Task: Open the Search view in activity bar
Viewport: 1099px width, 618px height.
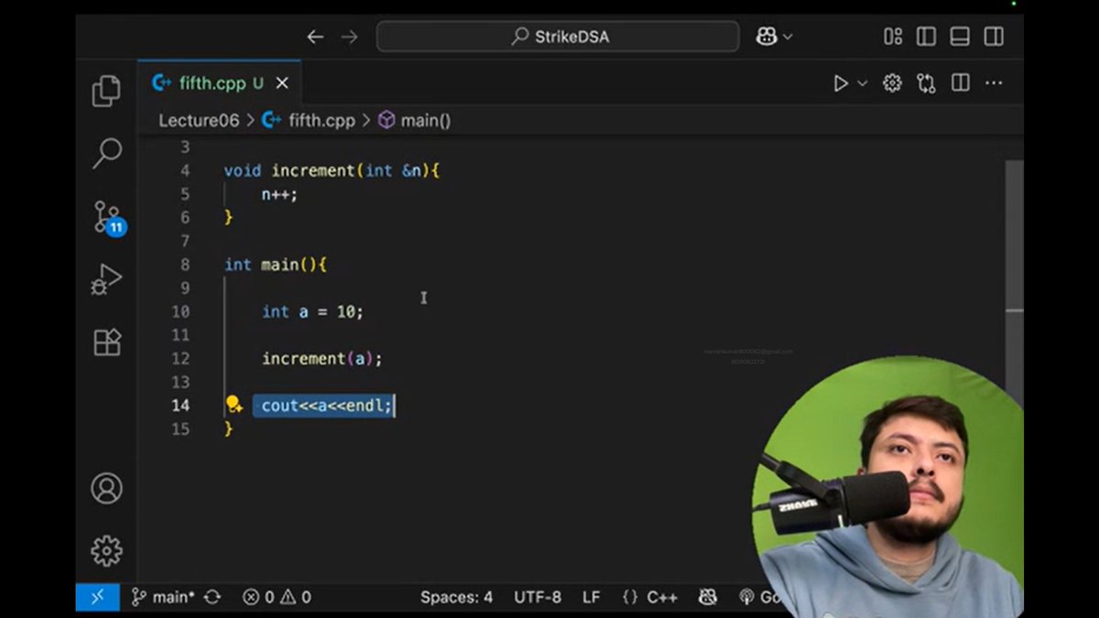Action: click(106, 154)
